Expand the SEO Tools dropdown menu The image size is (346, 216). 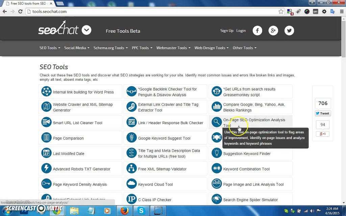tap(50, 48)
